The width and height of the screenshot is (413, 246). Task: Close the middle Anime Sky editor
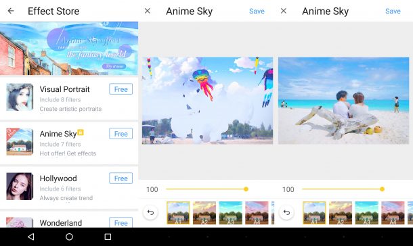[148, 11]
